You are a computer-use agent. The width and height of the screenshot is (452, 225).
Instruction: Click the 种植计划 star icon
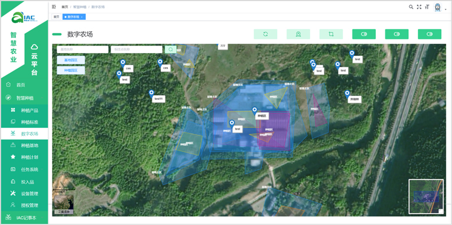[x=13, y=157]
